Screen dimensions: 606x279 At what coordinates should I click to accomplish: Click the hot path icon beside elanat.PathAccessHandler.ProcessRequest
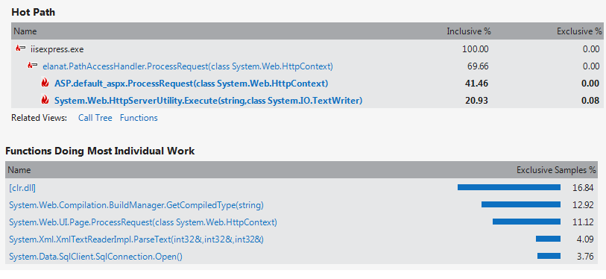33,66
